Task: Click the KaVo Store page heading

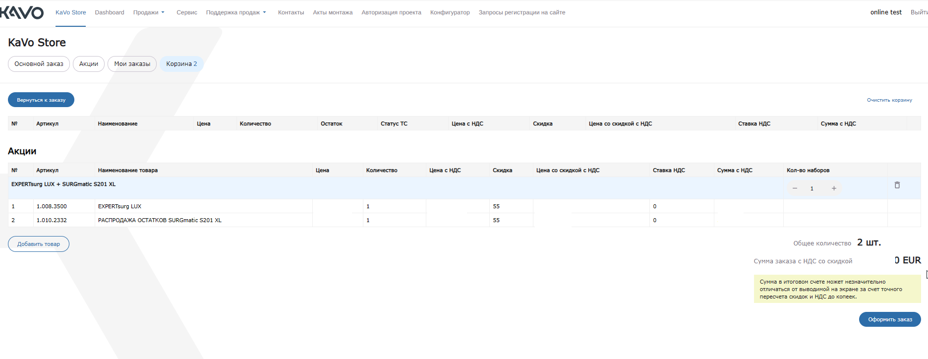Action: point(37,43)
